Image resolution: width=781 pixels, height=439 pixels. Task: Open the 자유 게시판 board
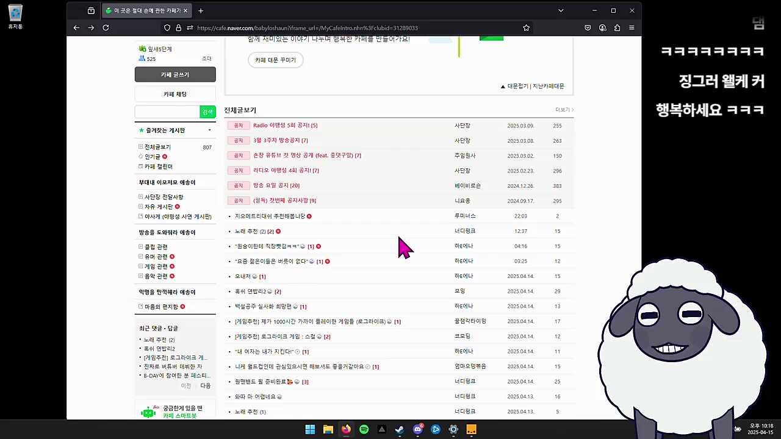point(159,207)
